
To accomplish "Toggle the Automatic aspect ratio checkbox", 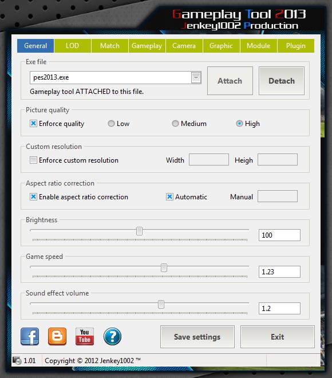I will click(x=169, y=196).
